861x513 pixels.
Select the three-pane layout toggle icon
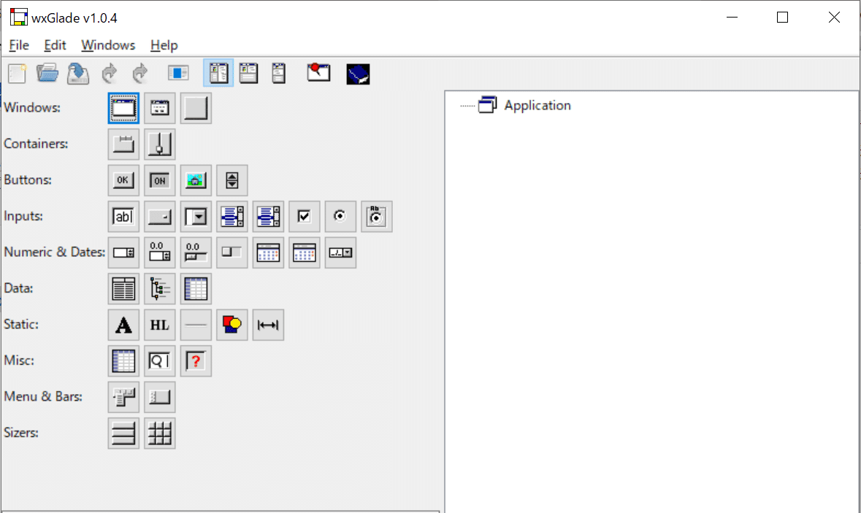[218, 72]
